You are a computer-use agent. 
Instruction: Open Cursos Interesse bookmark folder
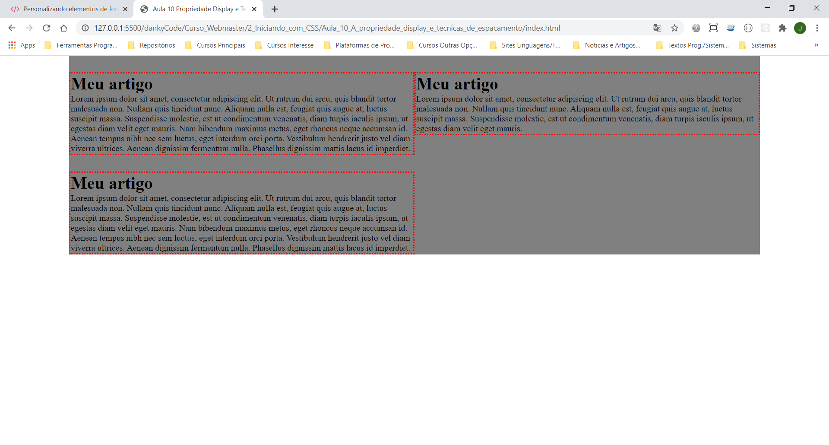[x=285, y=45]
